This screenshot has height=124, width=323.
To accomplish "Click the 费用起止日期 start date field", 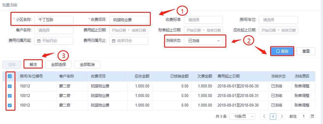I will pyautogui.click(x=119, y=30).
